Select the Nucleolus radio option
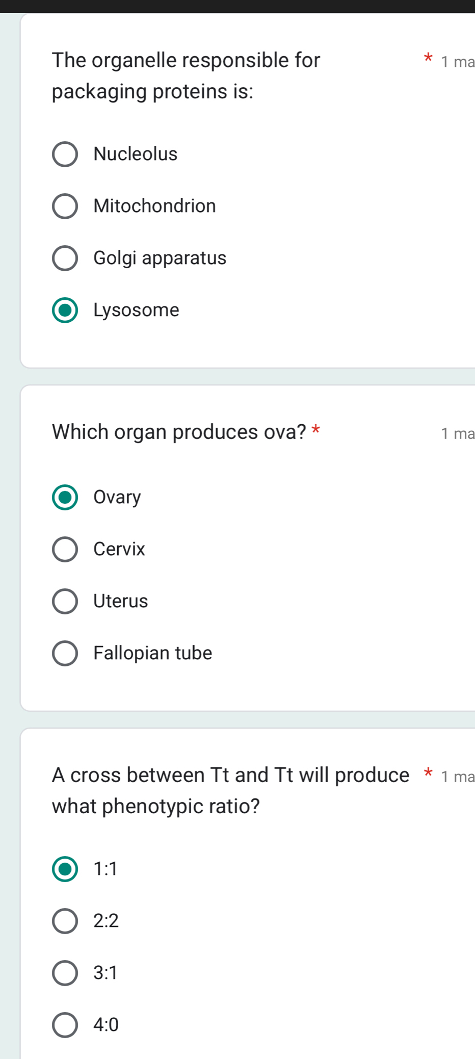475x1059 pixels. [x=65, y=154]
